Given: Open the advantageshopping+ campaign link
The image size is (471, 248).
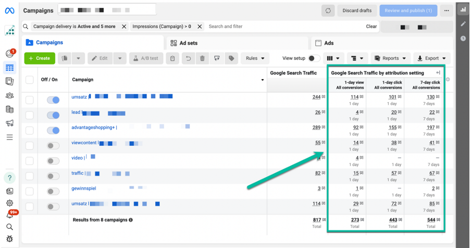Looking at the screenshot, I should coord(94,127).
